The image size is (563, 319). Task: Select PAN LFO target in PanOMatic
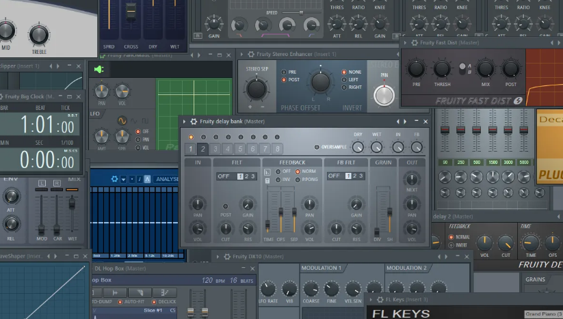pyautogui.click(x=138, y=139)
